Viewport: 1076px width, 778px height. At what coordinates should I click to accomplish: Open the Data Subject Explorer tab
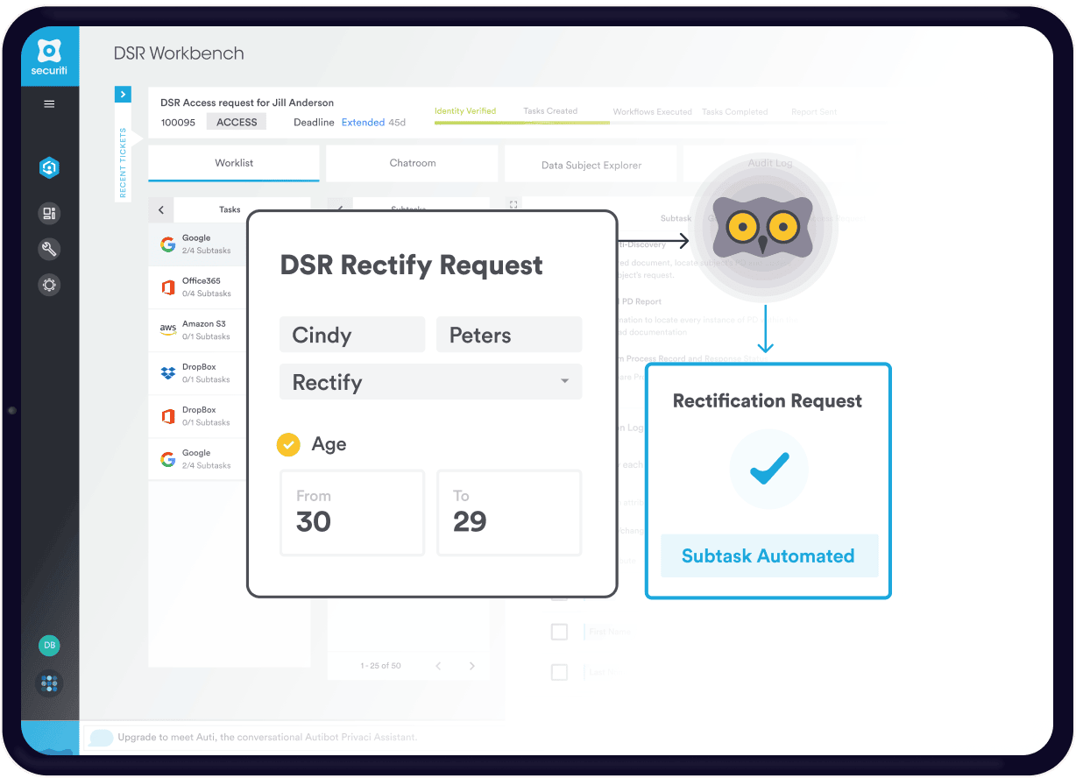click(x=591, y=165)
